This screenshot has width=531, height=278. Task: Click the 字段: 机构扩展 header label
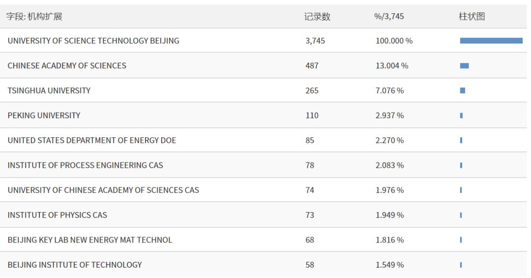coord(34,17)
